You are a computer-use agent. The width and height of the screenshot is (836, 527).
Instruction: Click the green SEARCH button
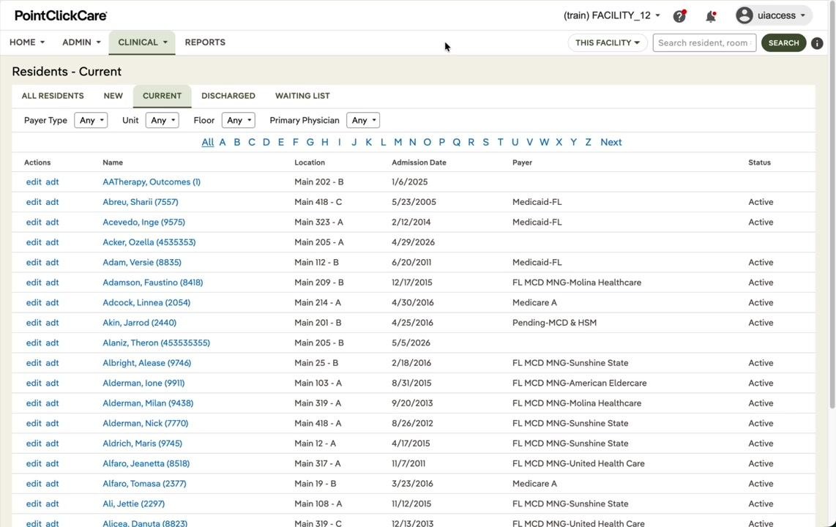tap(783, 42)
